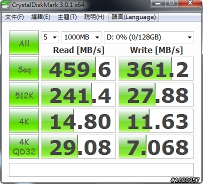Select the 4K QD32 read result 29.08
The width and height of the screenshot is (203, 184).
pyautogui.click(x=78, y=146)
